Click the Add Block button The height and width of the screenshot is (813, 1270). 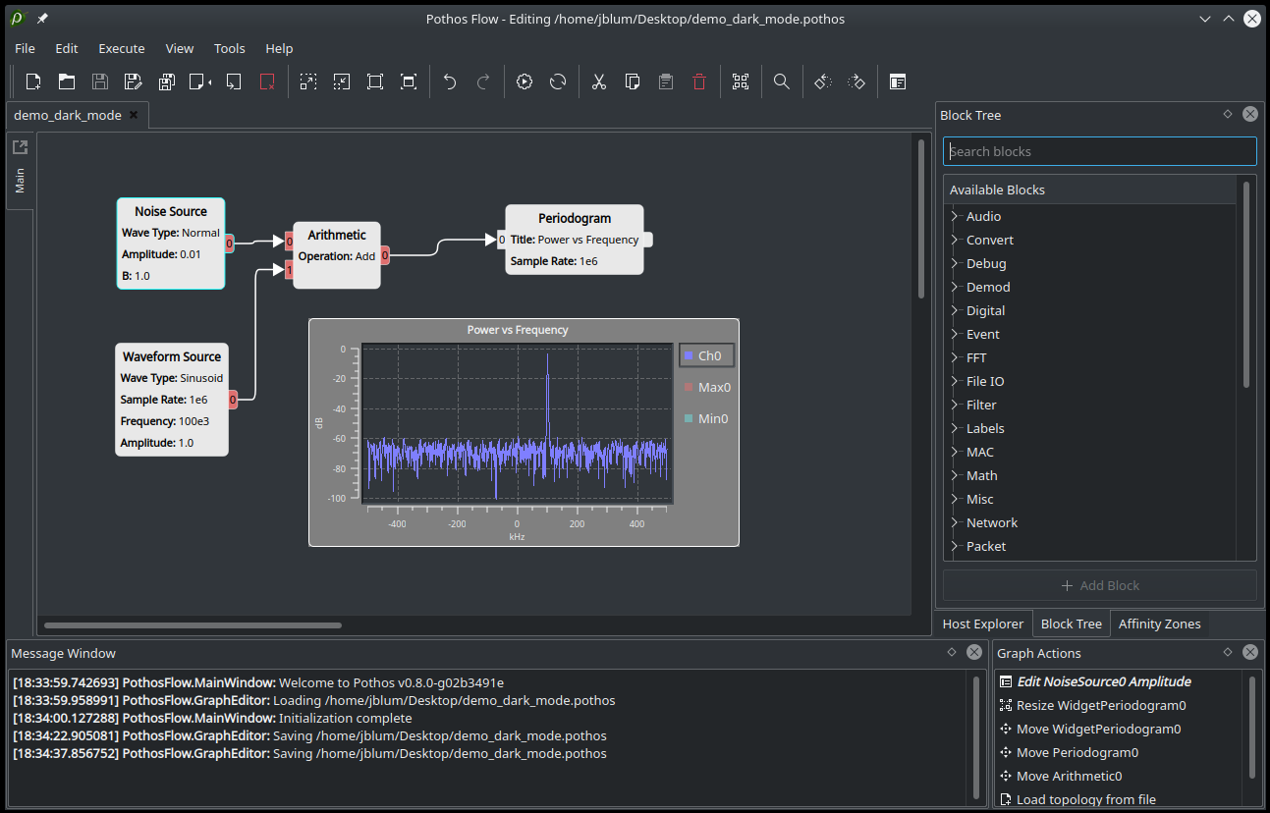[x=1100, y=585]
